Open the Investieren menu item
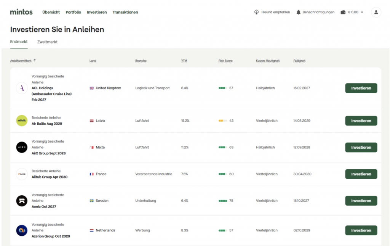This screenshot has width=390, height=246. click(97, 12)
